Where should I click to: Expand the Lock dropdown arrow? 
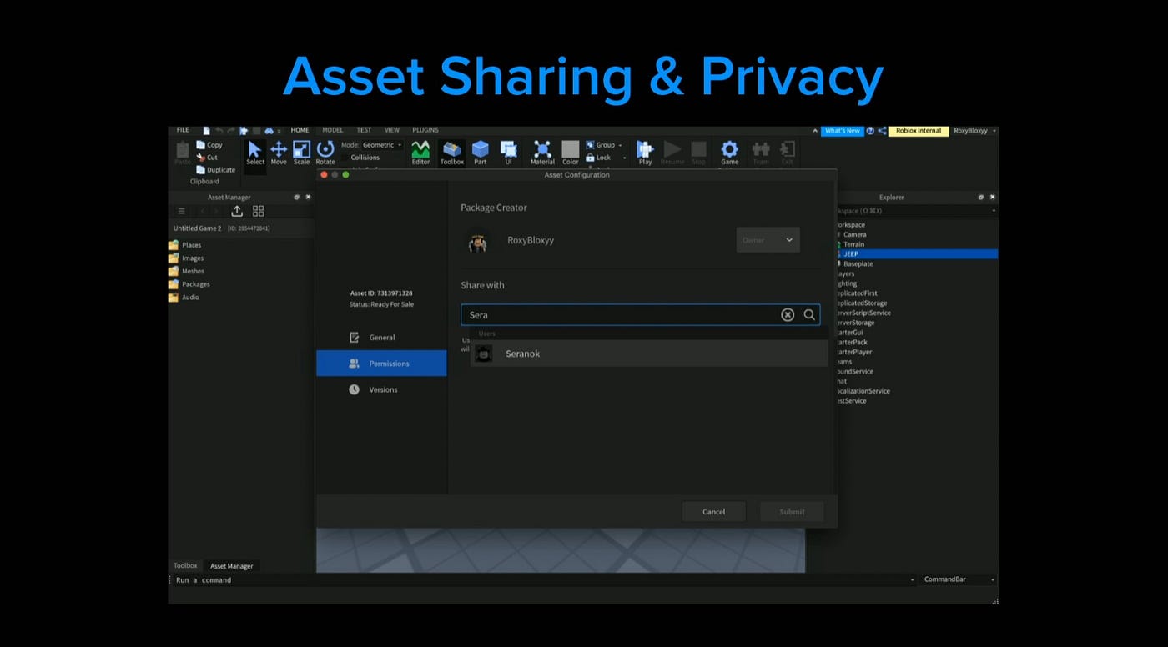tap(624, 158)
